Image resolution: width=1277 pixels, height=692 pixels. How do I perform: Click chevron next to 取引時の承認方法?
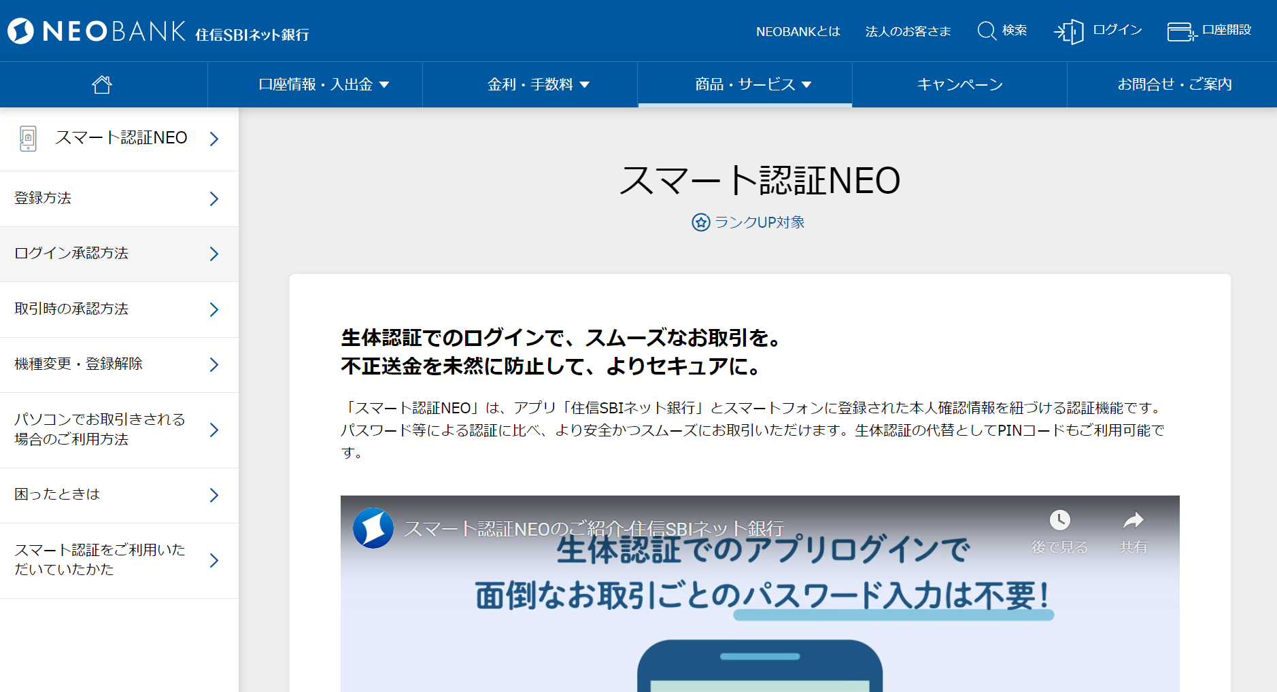214,309
